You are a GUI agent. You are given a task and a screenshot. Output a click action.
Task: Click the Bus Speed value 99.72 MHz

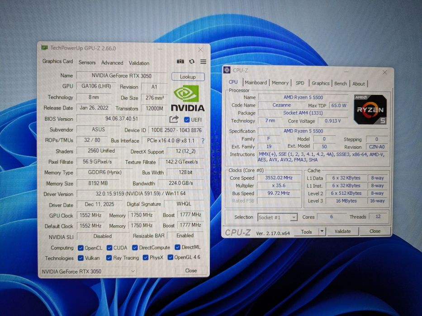(279, 193)
